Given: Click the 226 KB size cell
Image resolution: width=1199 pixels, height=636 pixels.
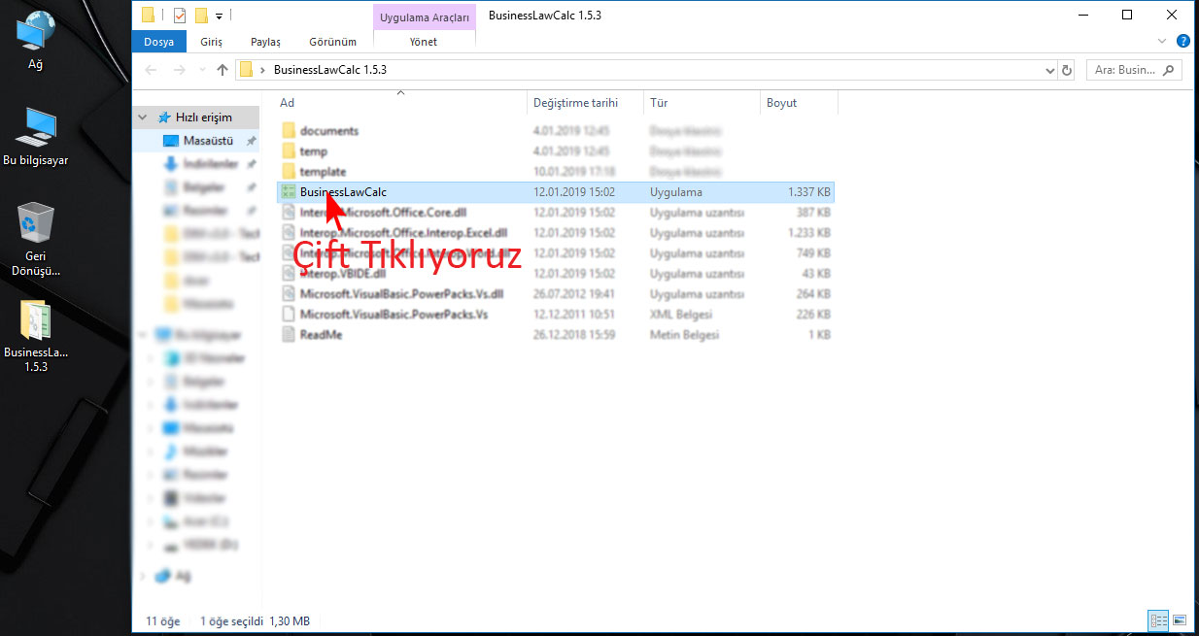Looking at the screenshot, I should pyautogui.click(x=812, y=315).
